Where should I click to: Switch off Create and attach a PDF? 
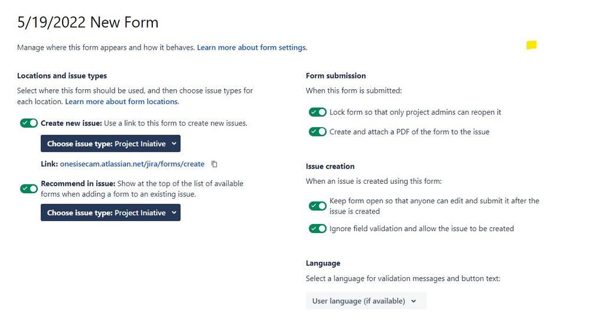coord(318,131)
